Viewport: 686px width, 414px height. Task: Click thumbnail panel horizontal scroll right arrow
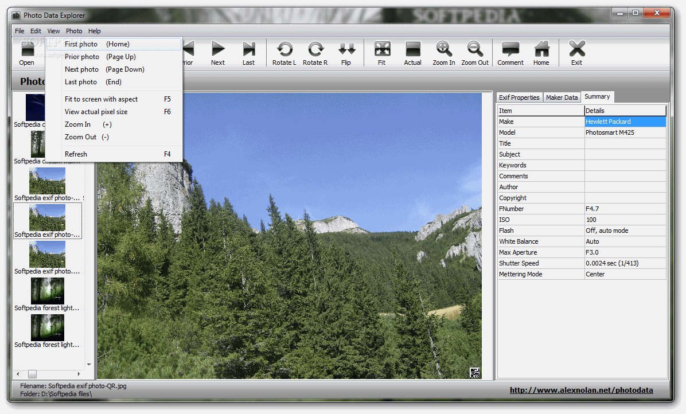tap(79, 374)
